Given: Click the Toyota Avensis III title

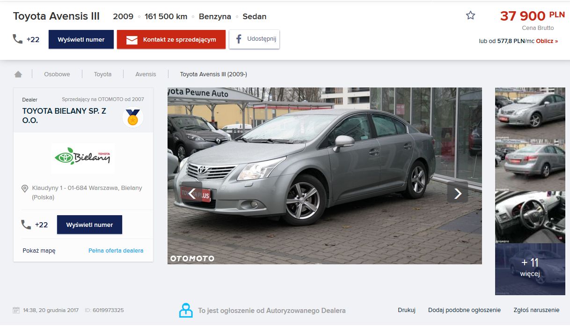Looking at the screenshot, I should pos(56,16).
